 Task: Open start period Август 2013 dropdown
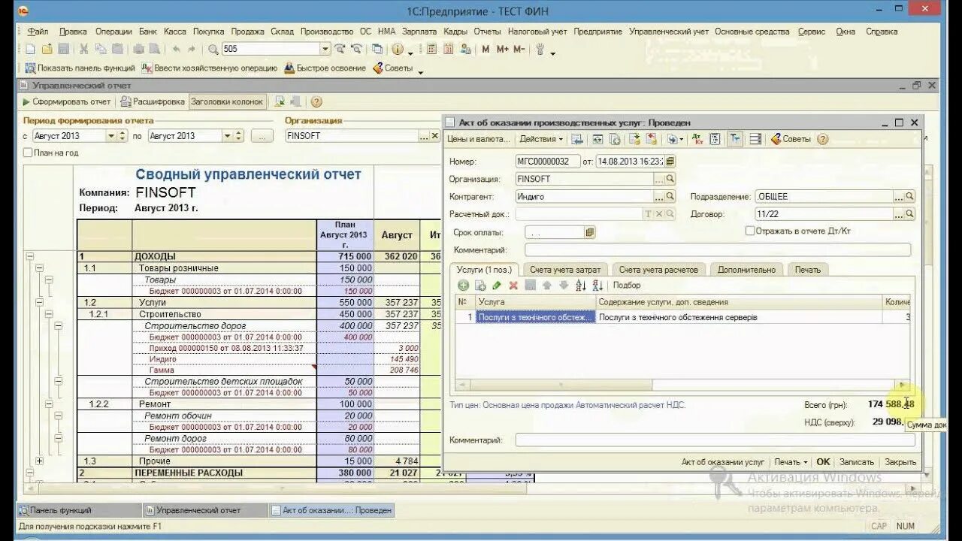pos(111,136)
